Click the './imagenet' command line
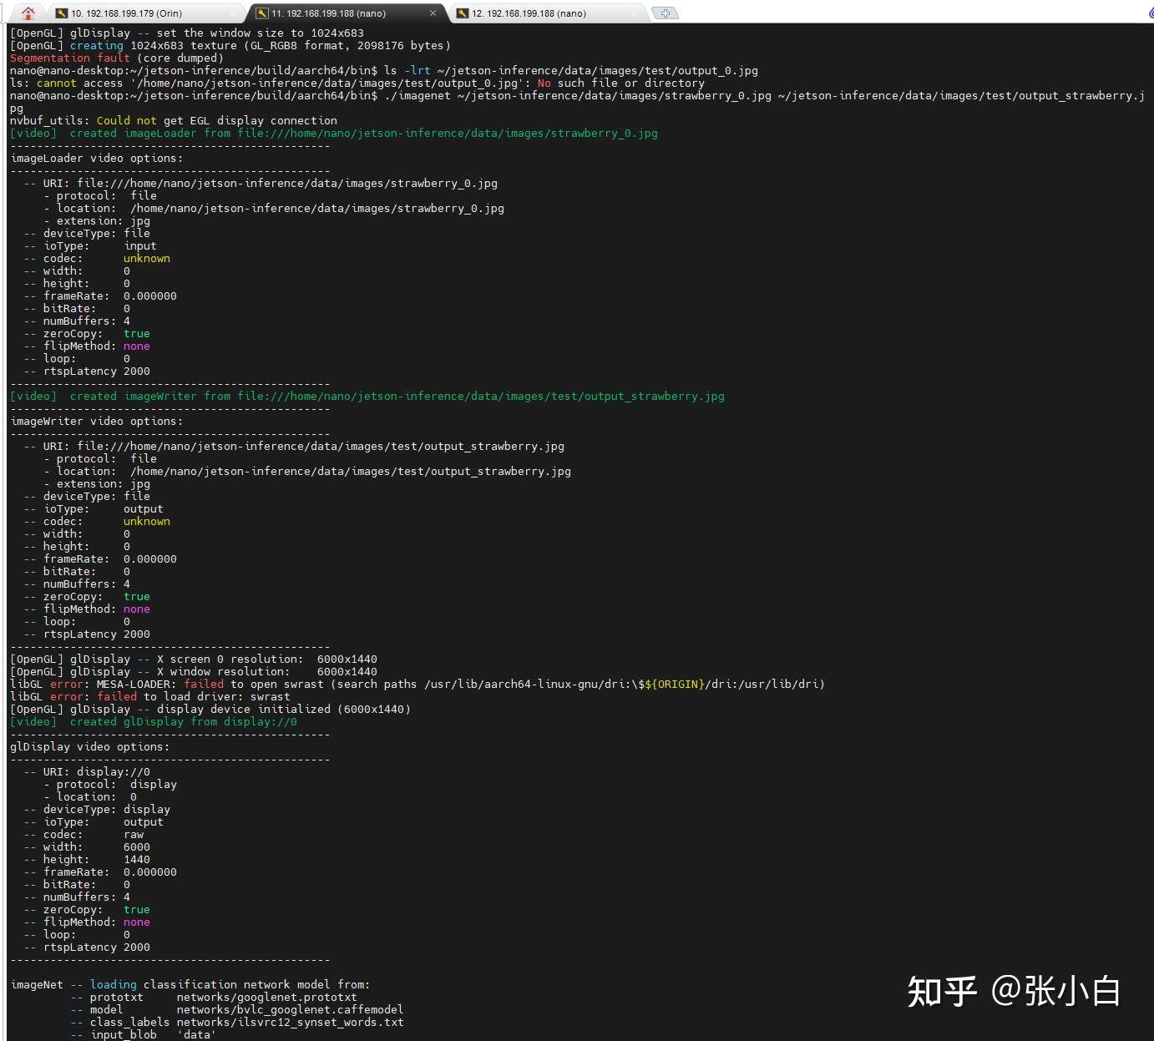The image size is (1154, 1041). coord(577,101)
